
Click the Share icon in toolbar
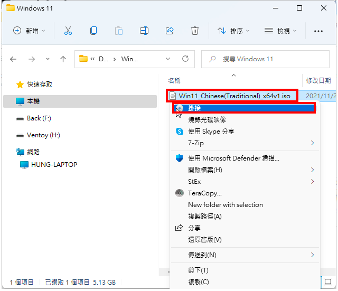170,31
